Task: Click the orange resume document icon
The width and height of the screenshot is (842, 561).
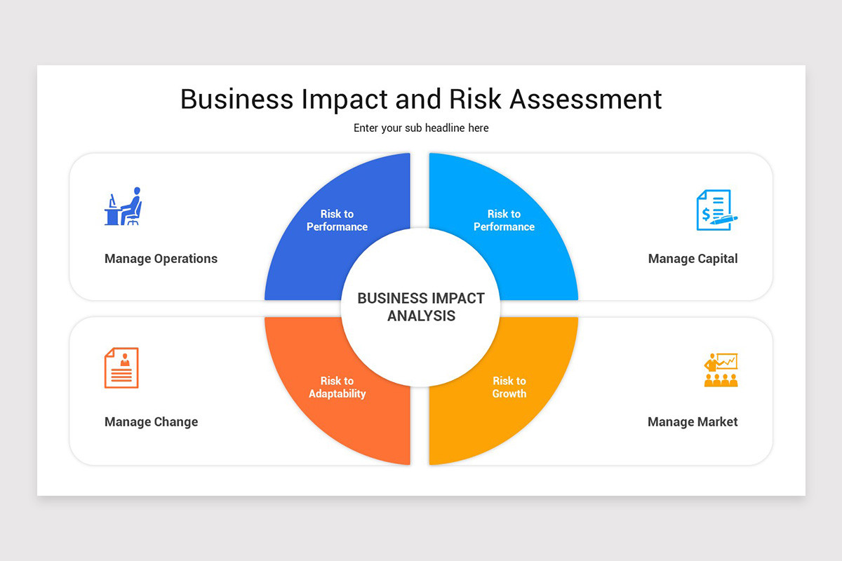Action: tap(121, 367)
